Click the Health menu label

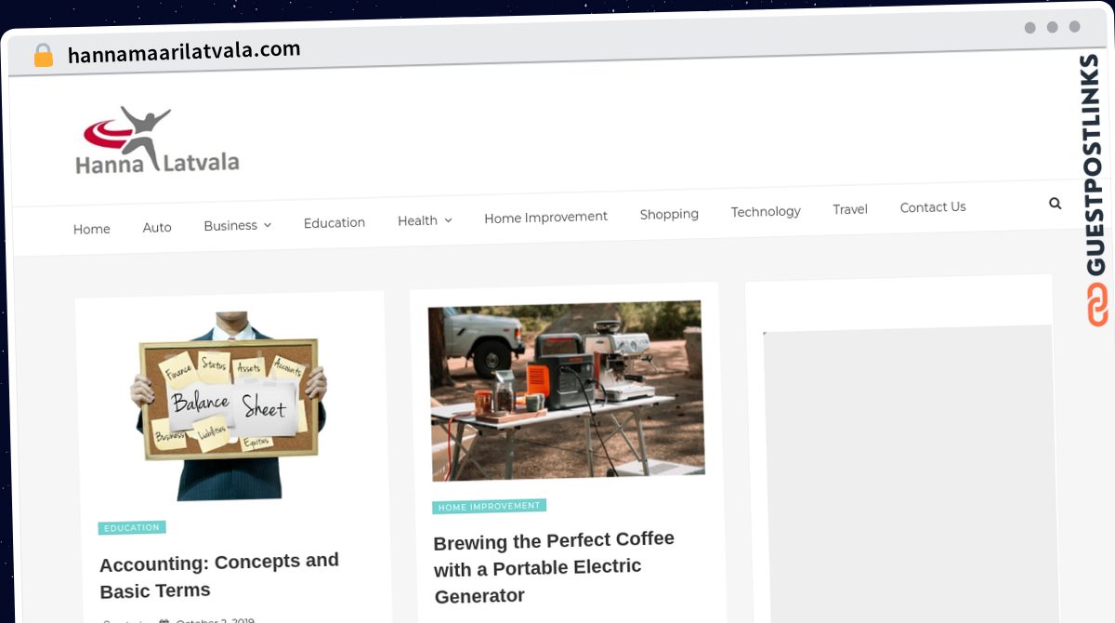point(417,220)
